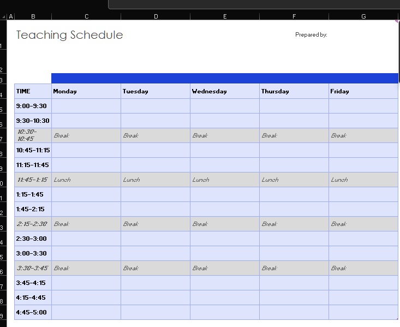Select the 2:15-2:30 time cell
This screenshot has width=400, height=327.
[33, 224]
